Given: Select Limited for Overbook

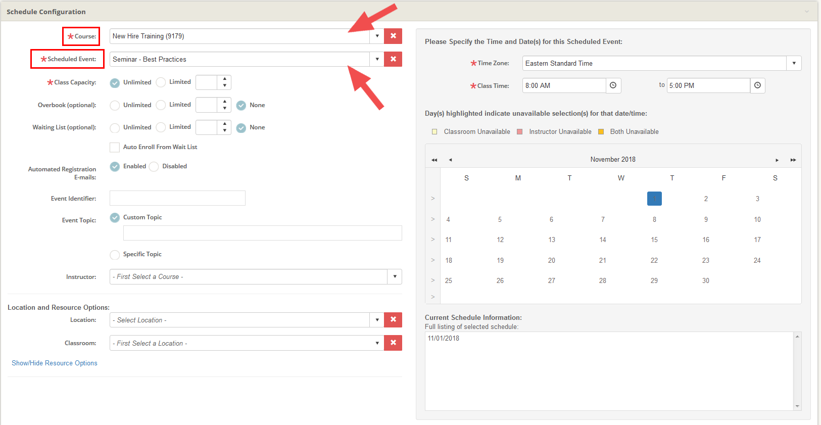Looking at the screenshot, I should point(161,105).
